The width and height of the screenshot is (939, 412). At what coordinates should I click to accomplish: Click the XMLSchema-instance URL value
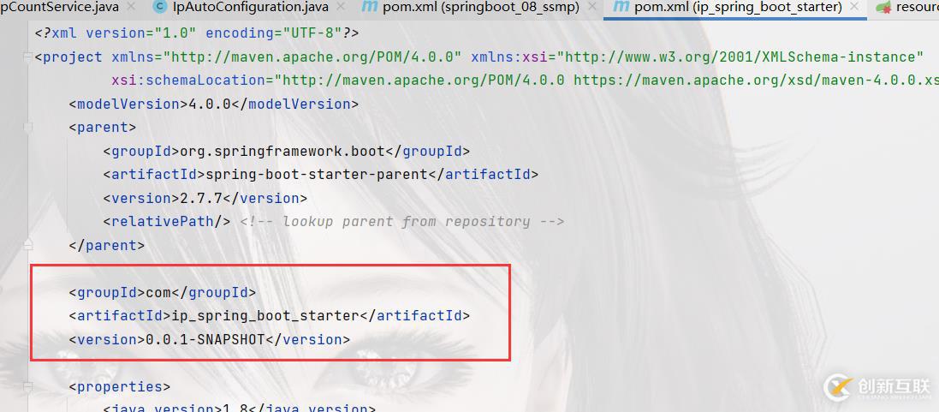[740, 57]
